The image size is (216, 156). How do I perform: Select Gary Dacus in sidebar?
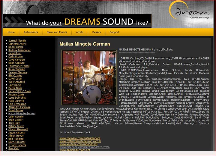point(15,85)
